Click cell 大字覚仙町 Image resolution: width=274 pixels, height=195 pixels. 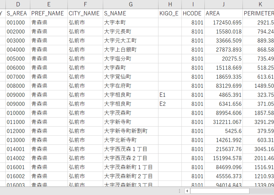coord(130,77)
